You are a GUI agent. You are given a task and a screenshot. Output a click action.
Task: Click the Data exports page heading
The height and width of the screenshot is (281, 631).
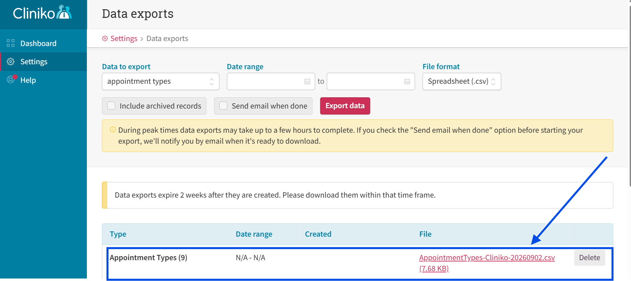pyautogui.click(x=138, y=14)
